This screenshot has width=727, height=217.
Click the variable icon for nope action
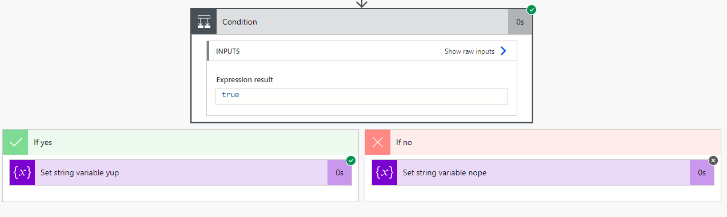point(385,172)
